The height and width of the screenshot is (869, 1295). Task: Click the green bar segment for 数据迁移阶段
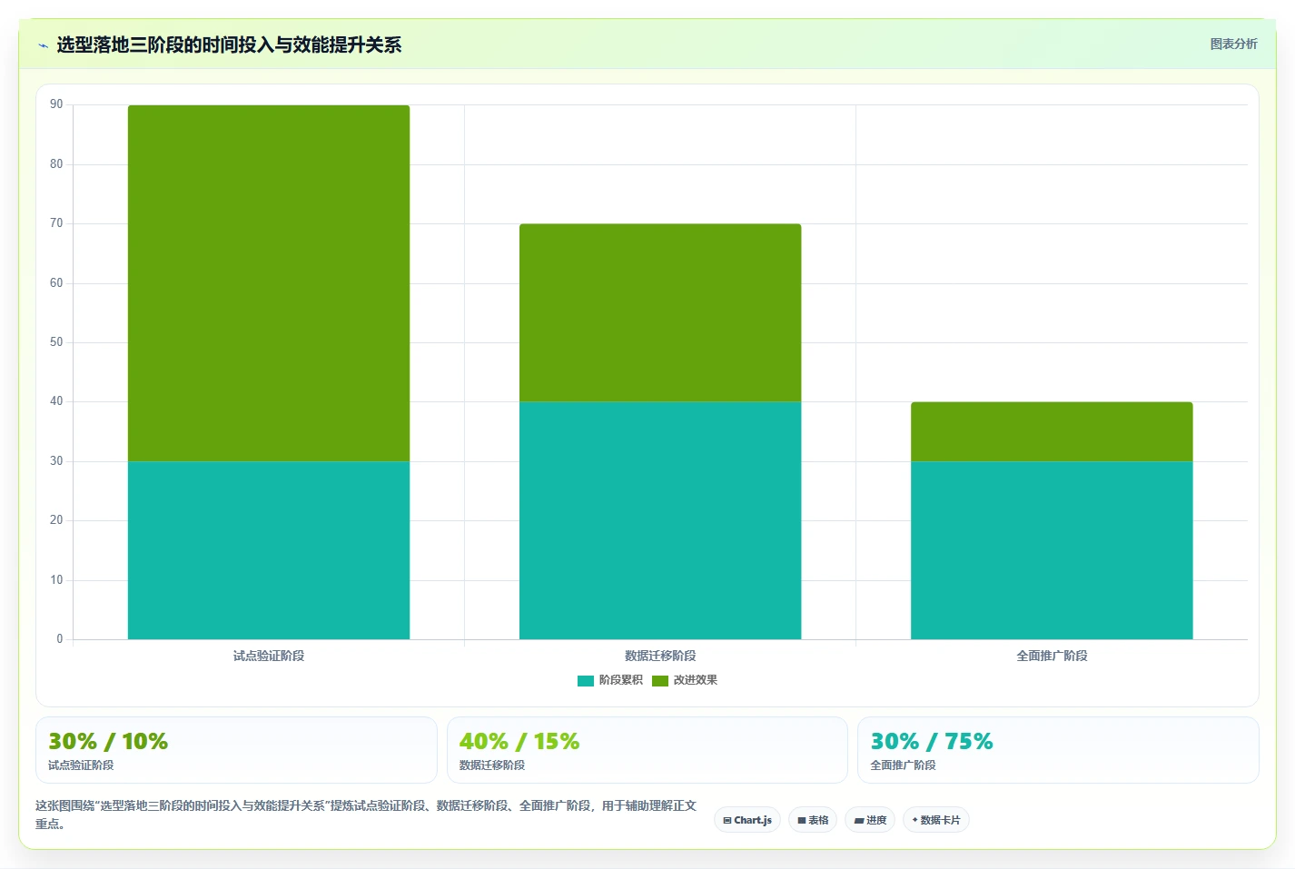(660, 313)
